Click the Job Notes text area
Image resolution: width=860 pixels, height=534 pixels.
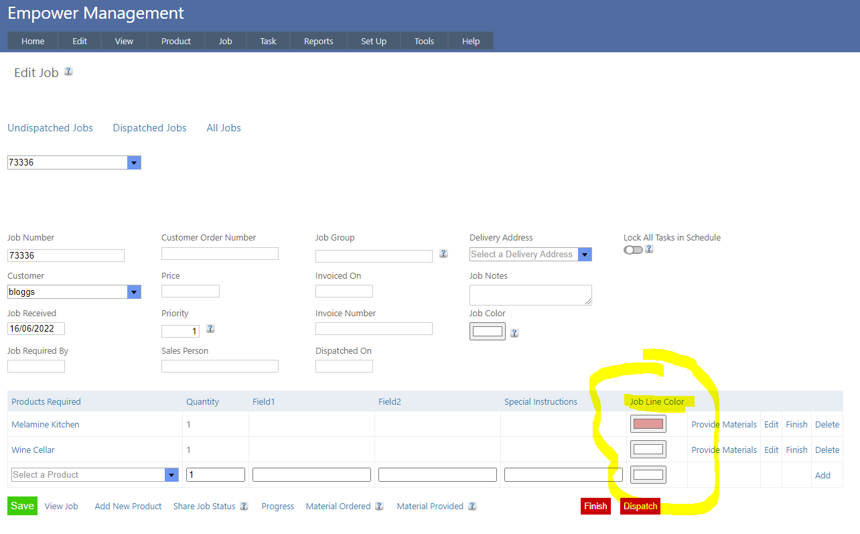pos(530,295)
